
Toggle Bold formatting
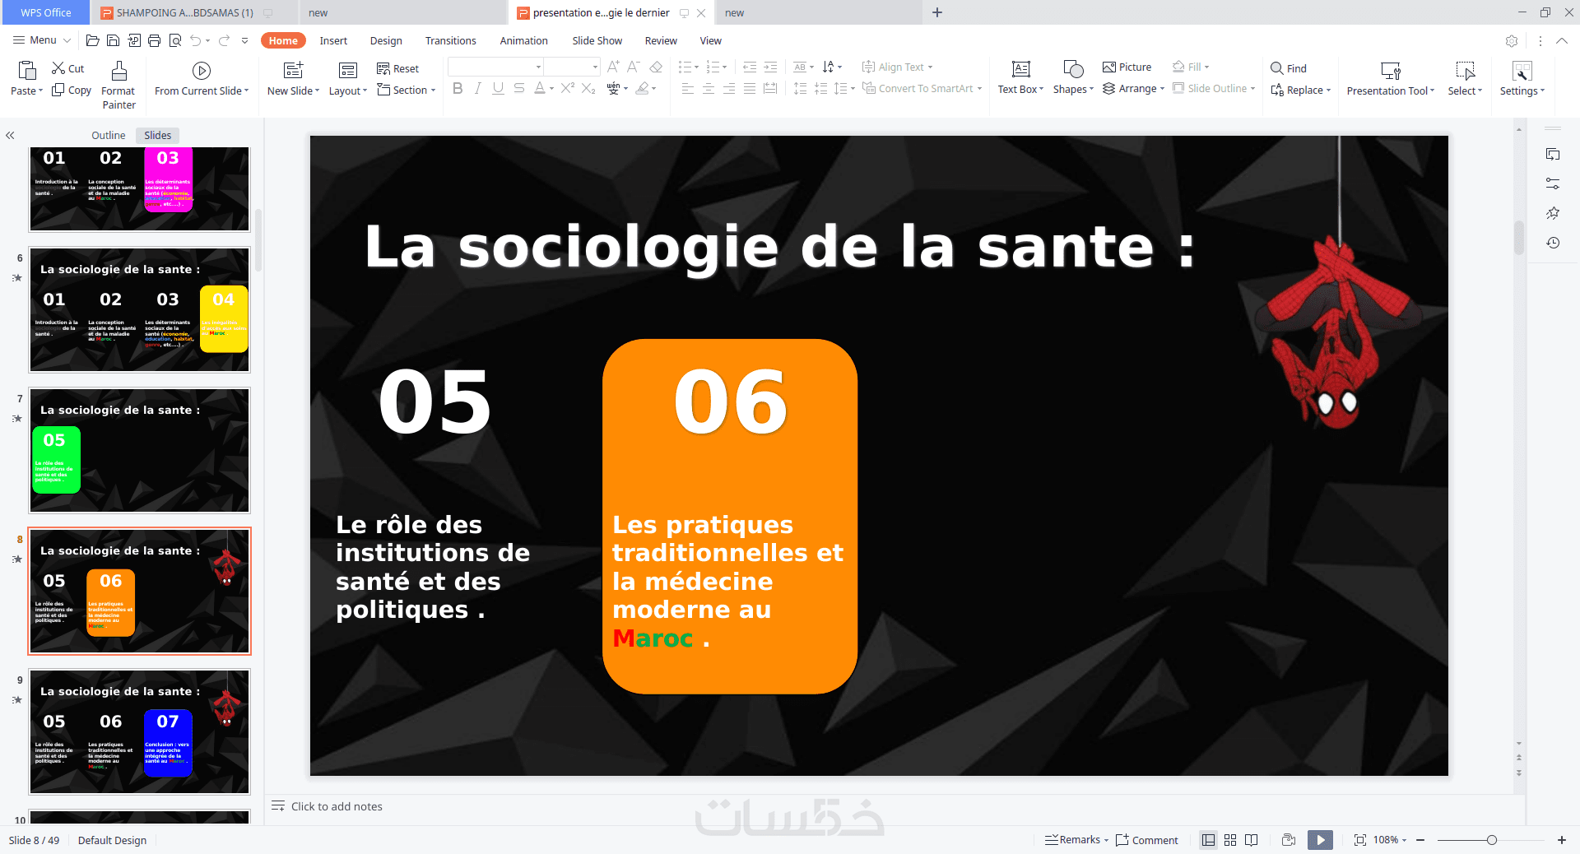click(458, 88)
